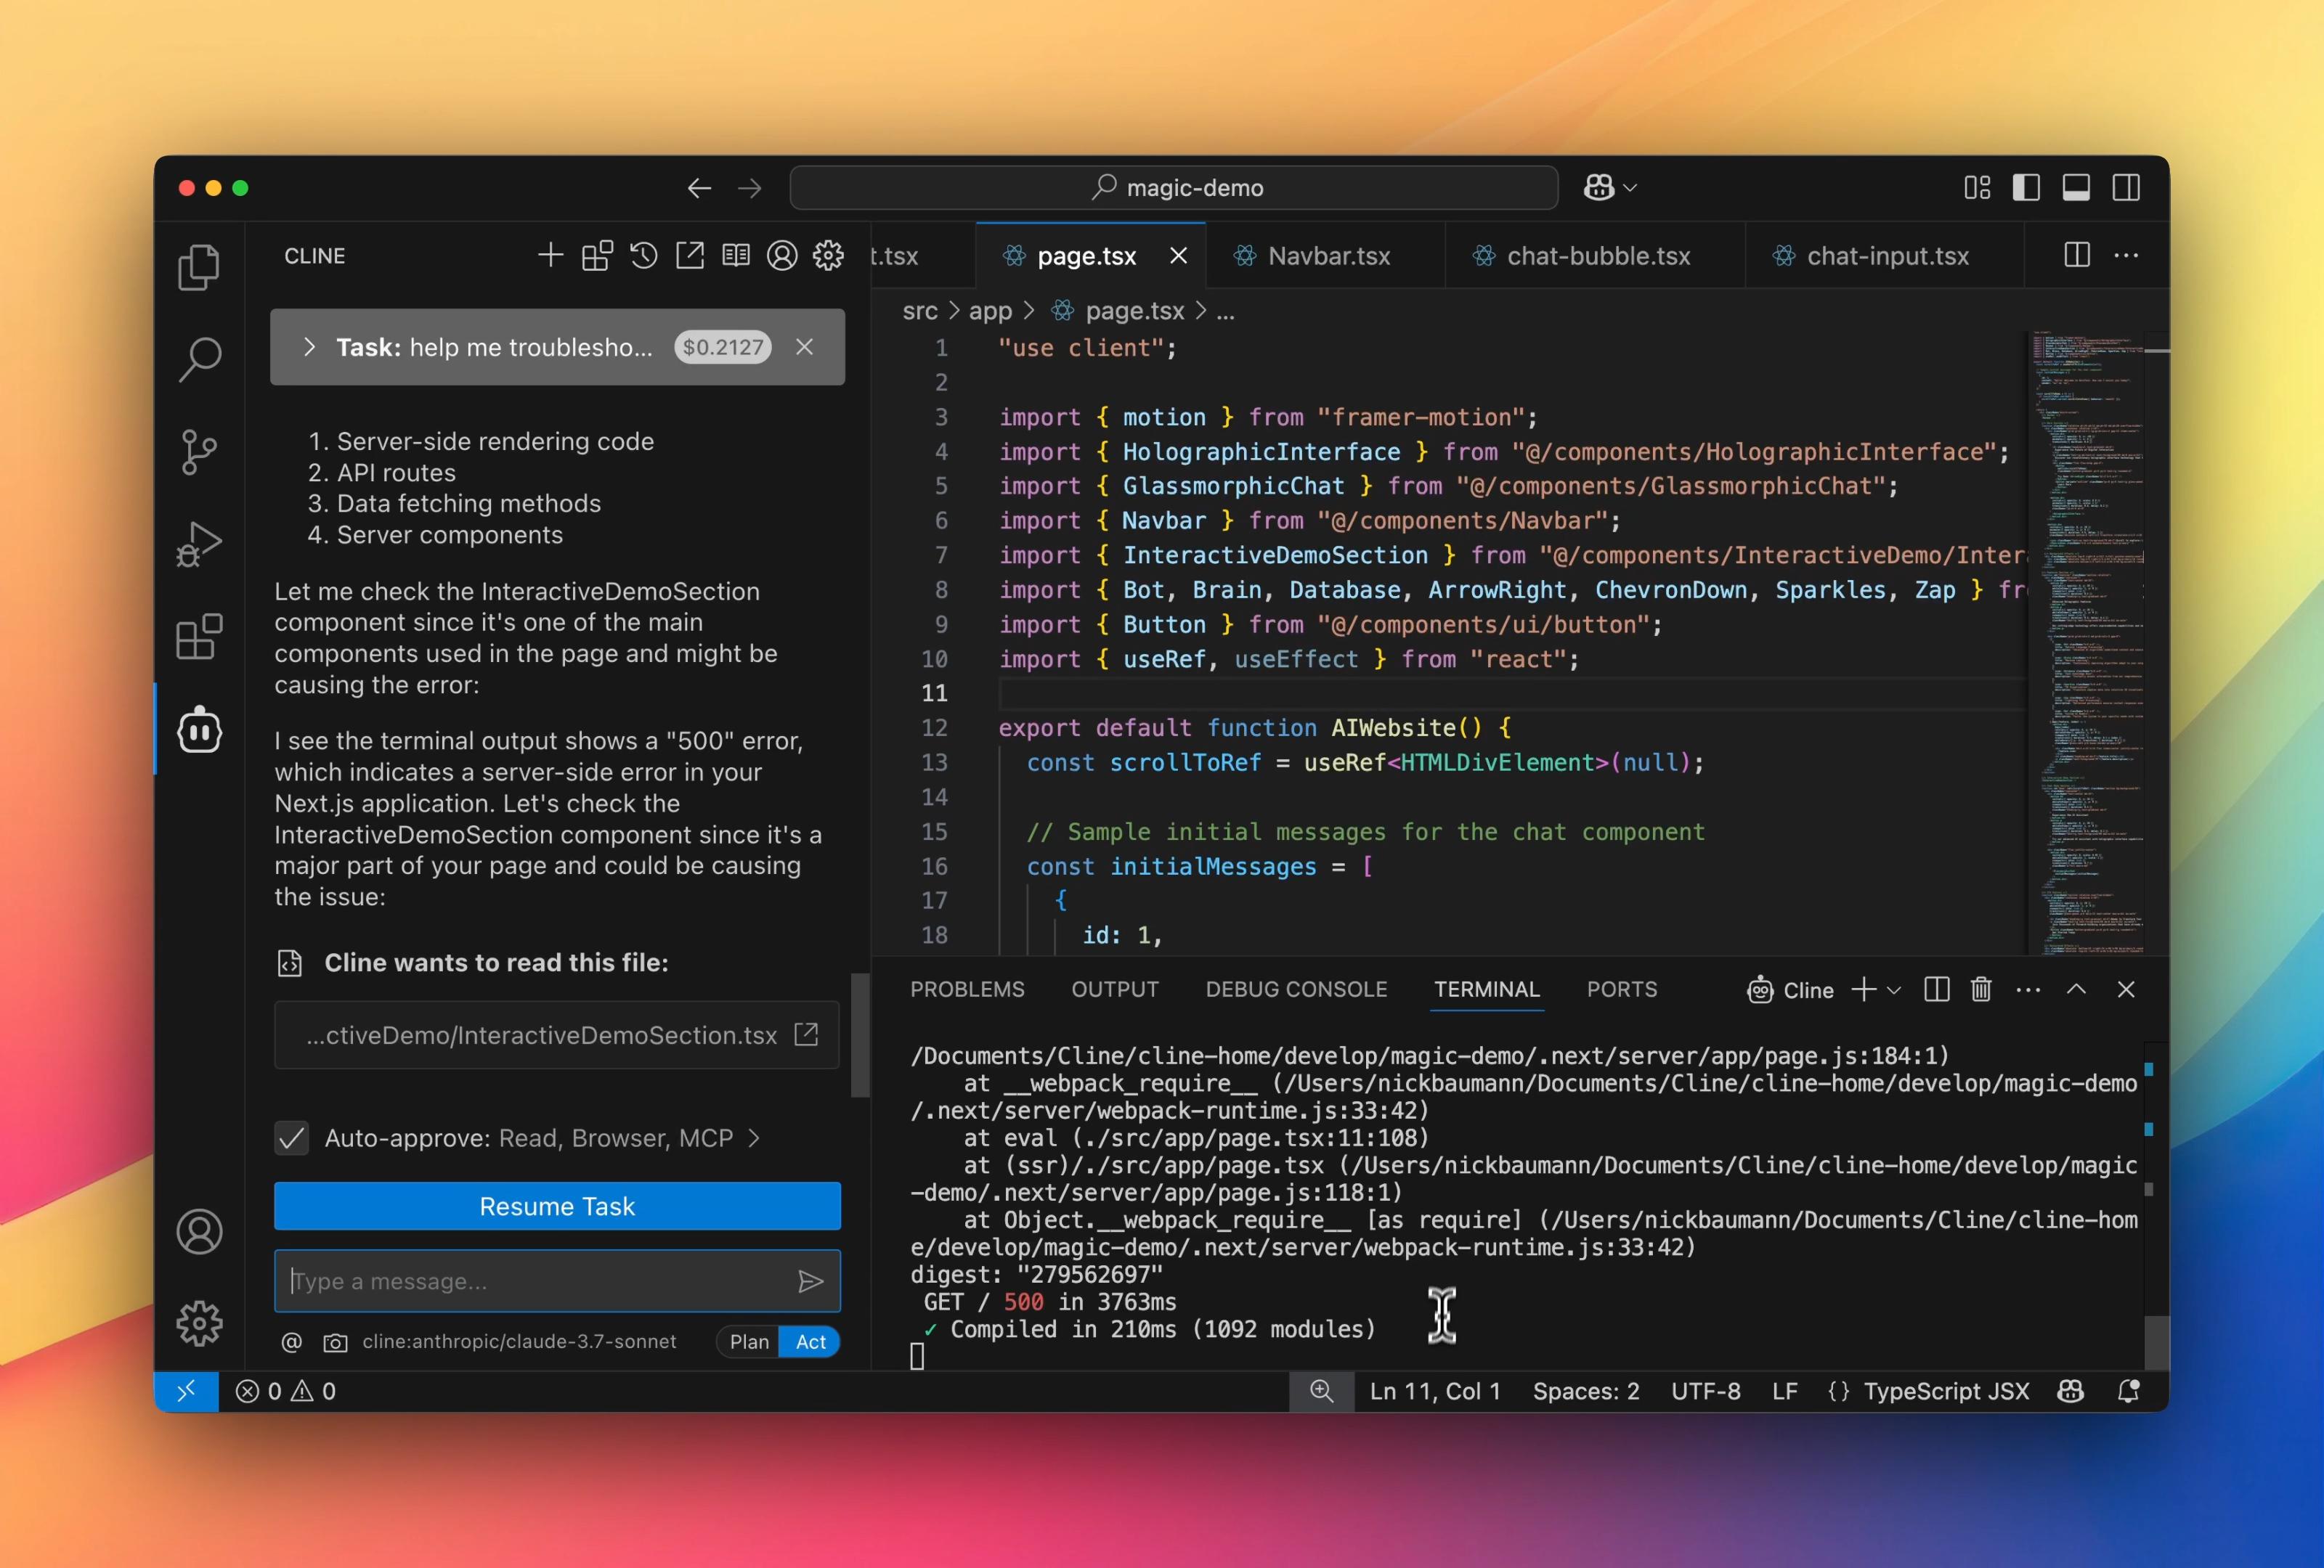Open Cline MCP servers icon

[597, 256]
